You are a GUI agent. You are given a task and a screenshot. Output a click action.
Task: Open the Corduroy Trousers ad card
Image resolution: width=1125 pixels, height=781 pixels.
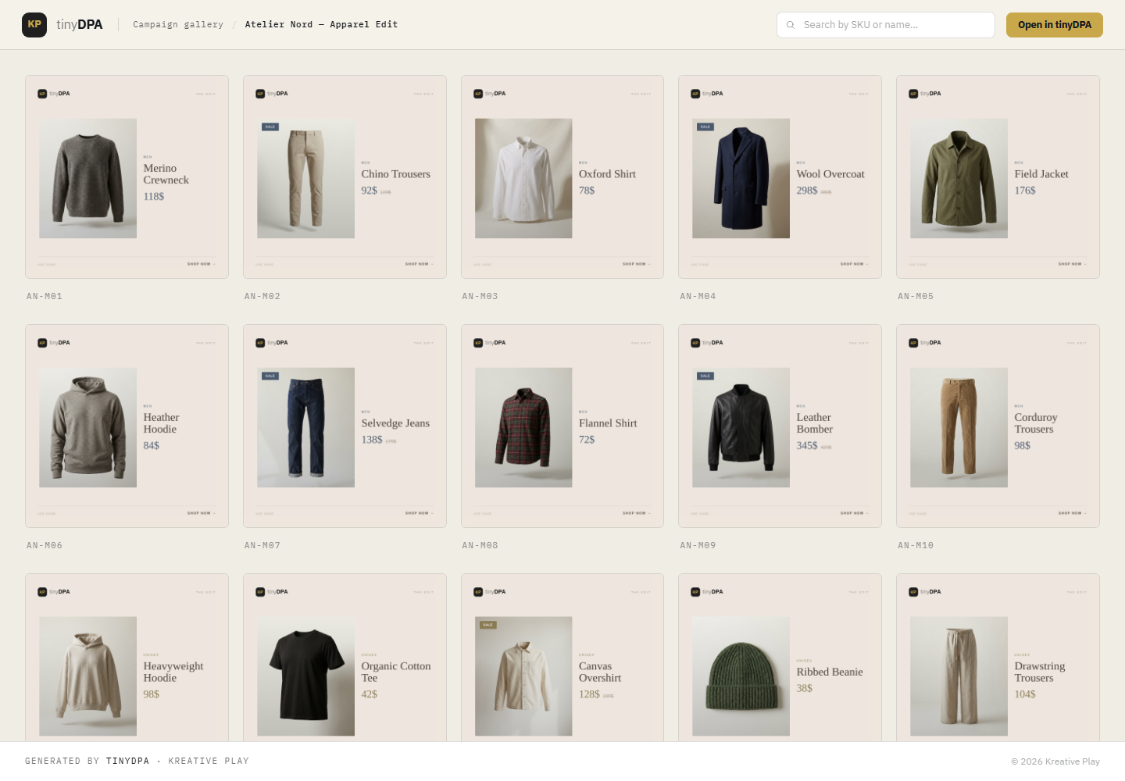[x=998, y=426]
